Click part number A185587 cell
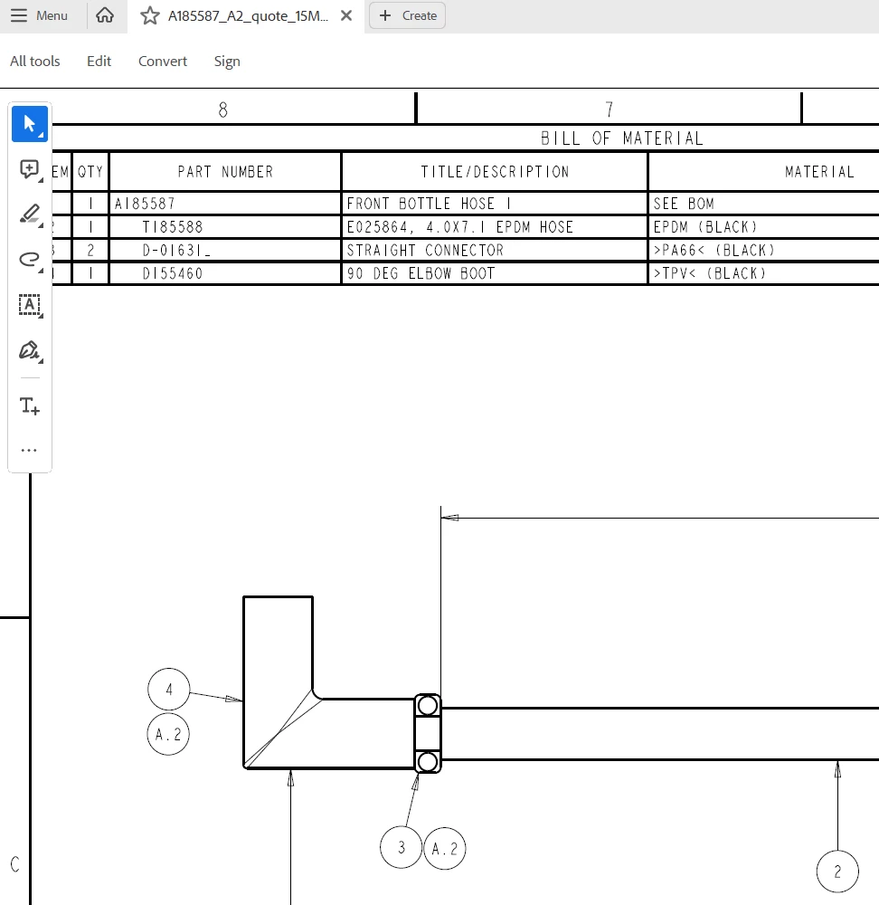Viewport: 879px width, 905px height. [225, 203]
